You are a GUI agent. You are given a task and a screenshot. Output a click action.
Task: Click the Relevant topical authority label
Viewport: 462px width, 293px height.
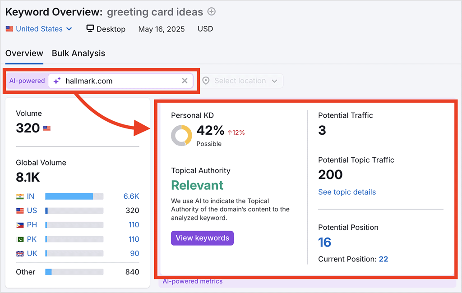tap(198, 185)
